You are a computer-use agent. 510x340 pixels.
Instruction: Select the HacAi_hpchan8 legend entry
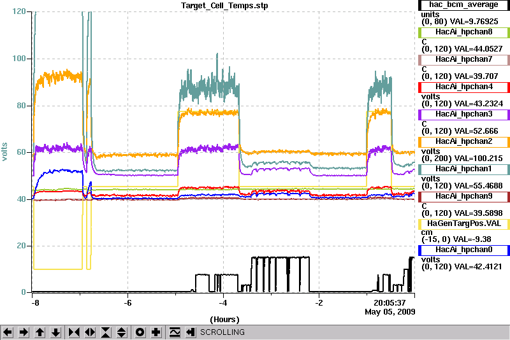click(464, 32)
